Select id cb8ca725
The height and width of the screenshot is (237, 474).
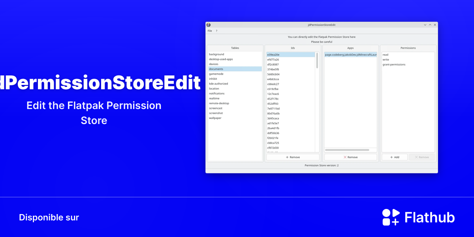pos(291,143)
